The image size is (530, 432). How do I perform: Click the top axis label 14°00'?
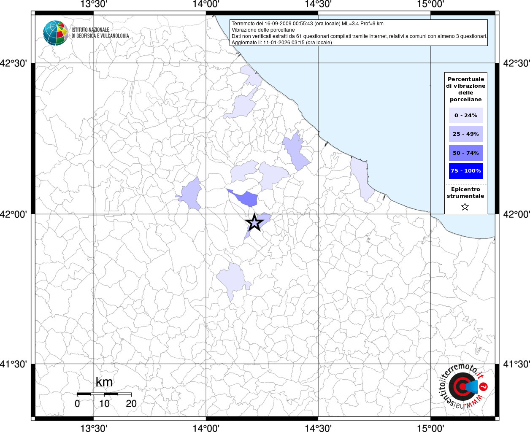coord(206,4)
